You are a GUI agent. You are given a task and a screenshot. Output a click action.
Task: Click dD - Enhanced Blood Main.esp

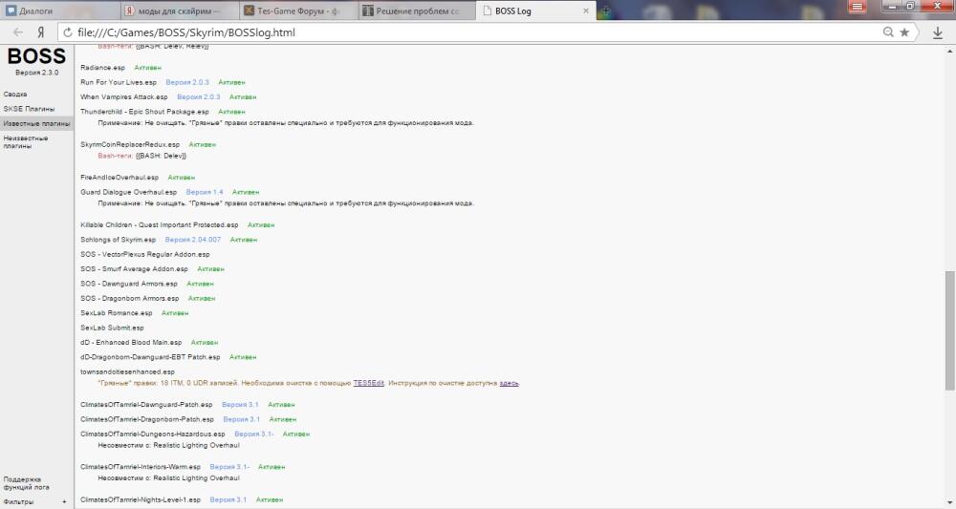(x=131, y=342)
